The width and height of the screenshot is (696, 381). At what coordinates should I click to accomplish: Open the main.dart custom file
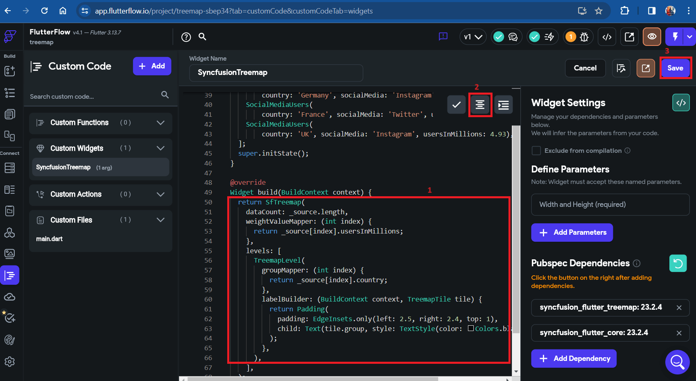click(x=50, y=239)
